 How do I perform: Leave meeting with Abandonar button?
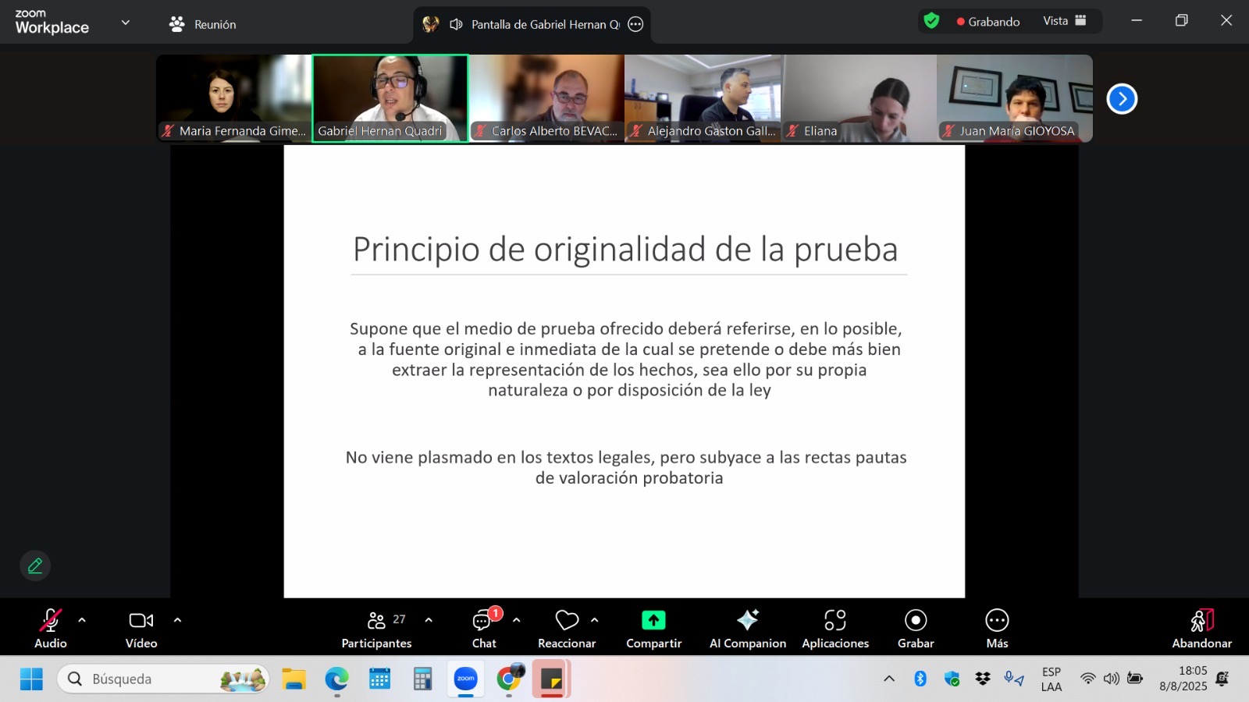(1201, 628)
